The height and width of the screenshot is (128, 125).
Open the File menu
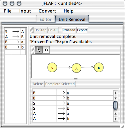click(x=8, y=11)
